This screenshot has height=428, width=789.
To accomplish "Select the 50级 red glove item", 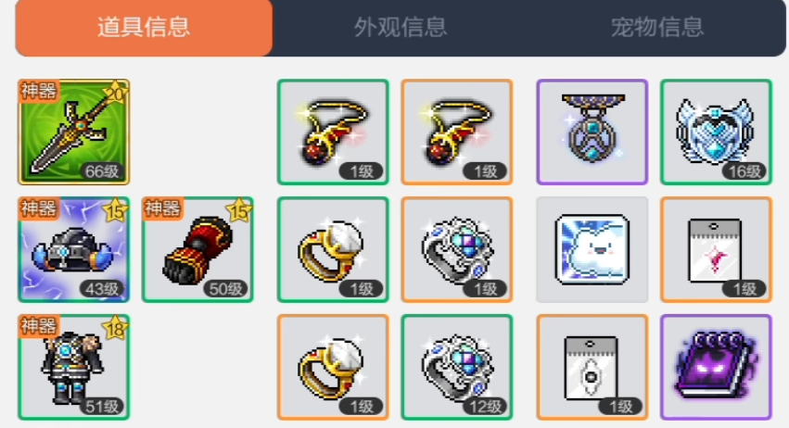I will (197, 249).
